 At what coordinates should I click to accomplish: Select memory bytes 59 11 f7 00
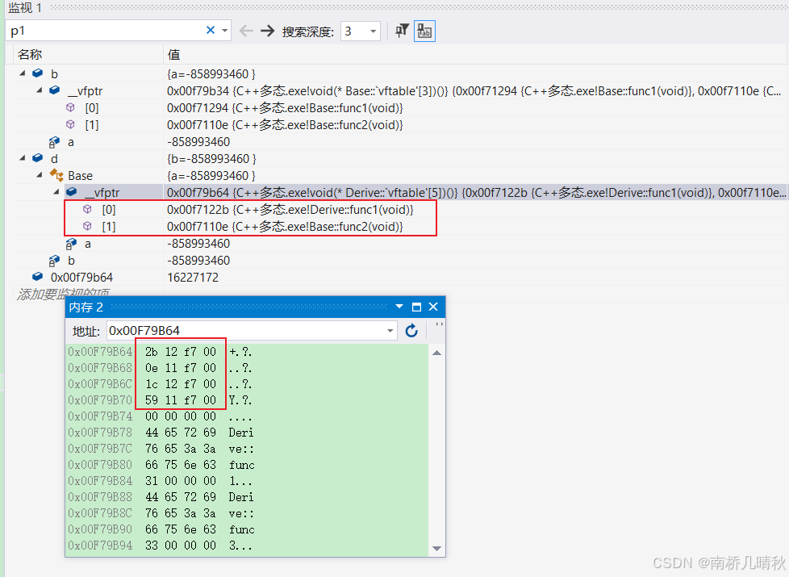tap(181, 400)
